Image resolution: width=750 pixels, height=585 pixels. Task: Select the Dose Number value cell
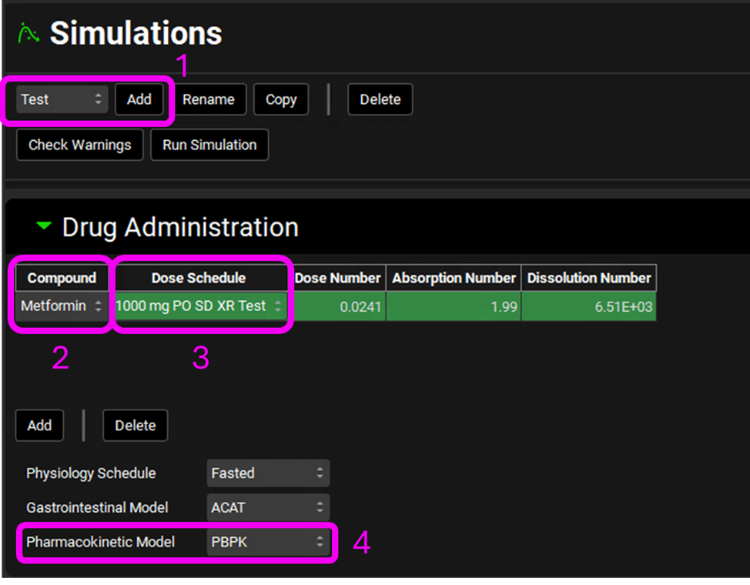pyautogui.click(x=340, y=306)
